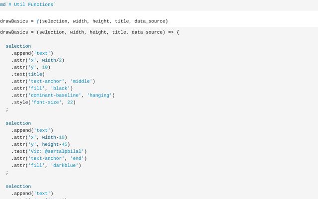This screenshot has width=318, height=199.
Task: Select the .text(title) code line
Action: coord(30,74)
